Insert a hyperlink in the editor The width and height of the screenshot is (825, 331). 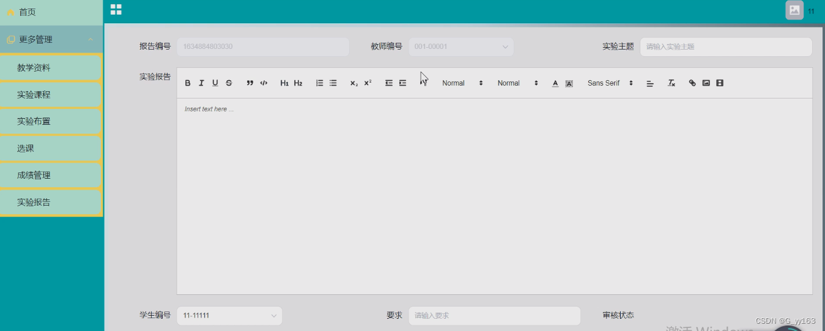(692, 83)
